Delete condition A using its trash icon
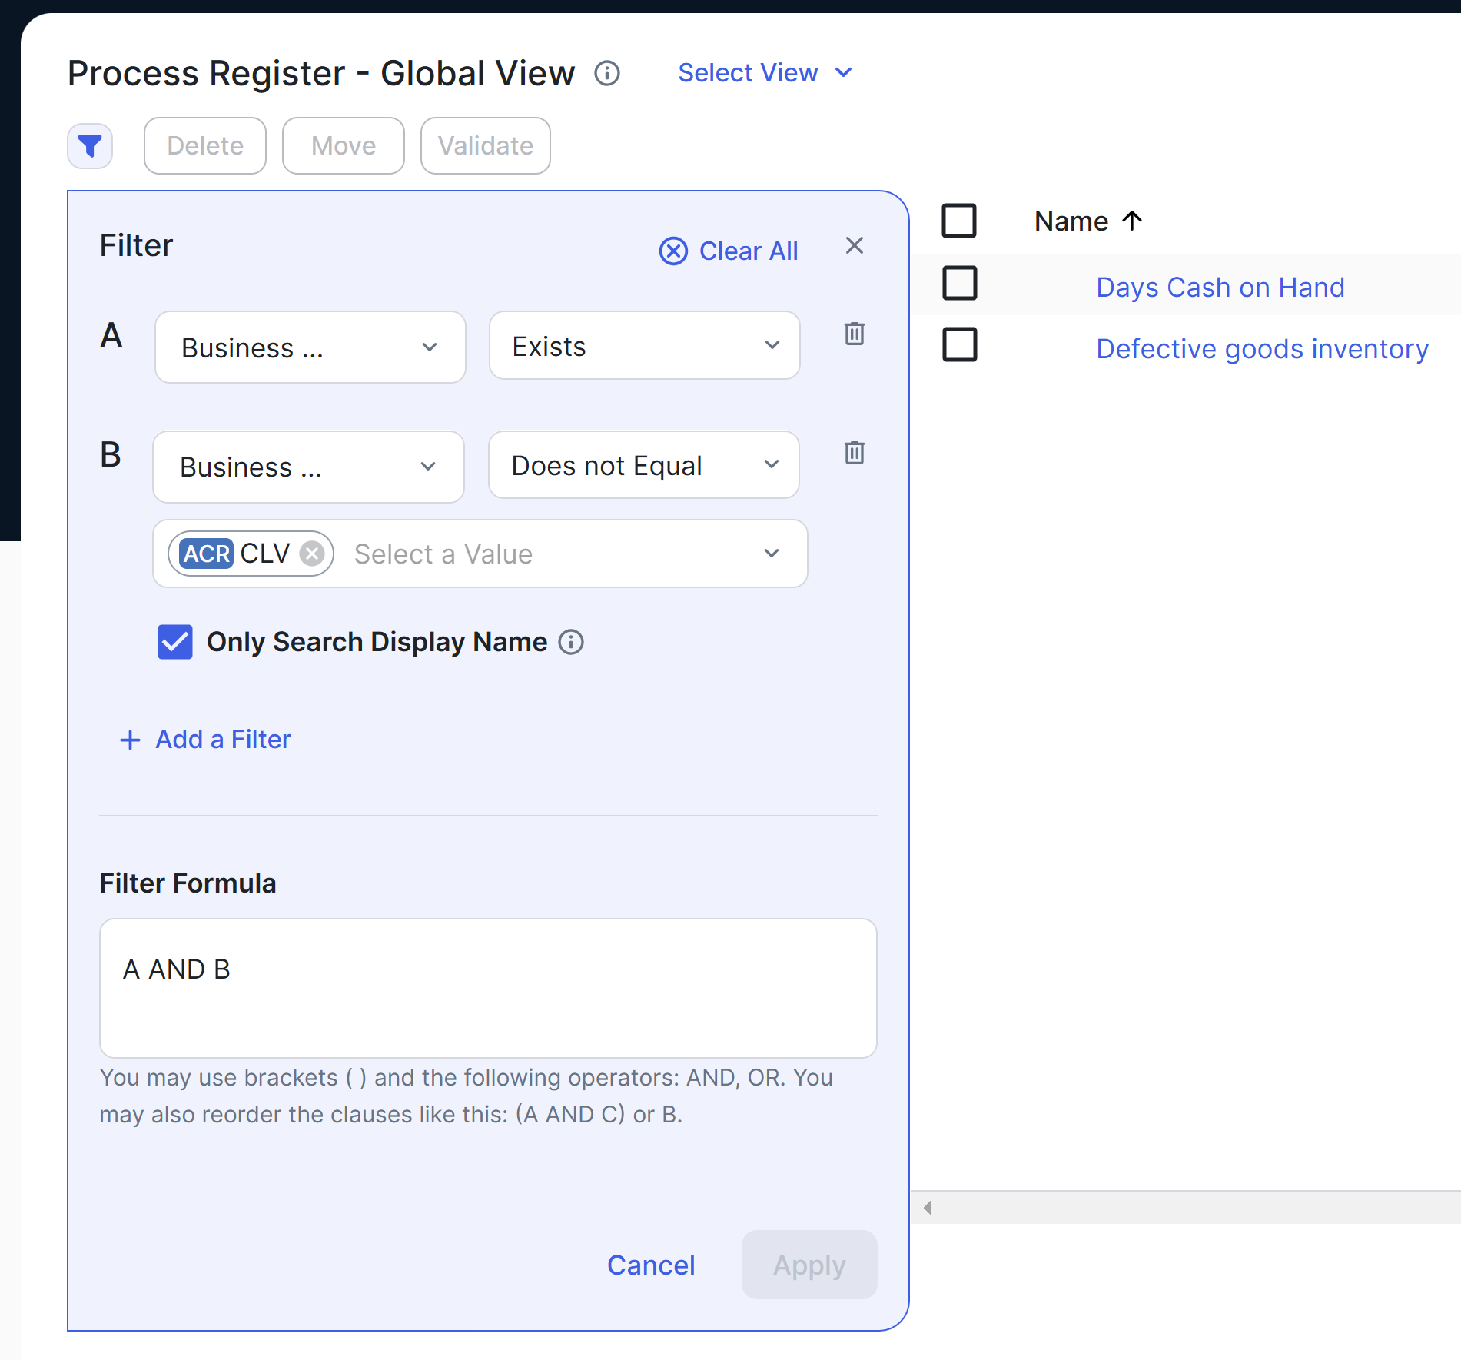The image size is (1461, 1360). pyautogui.click(x=854, y=334)
